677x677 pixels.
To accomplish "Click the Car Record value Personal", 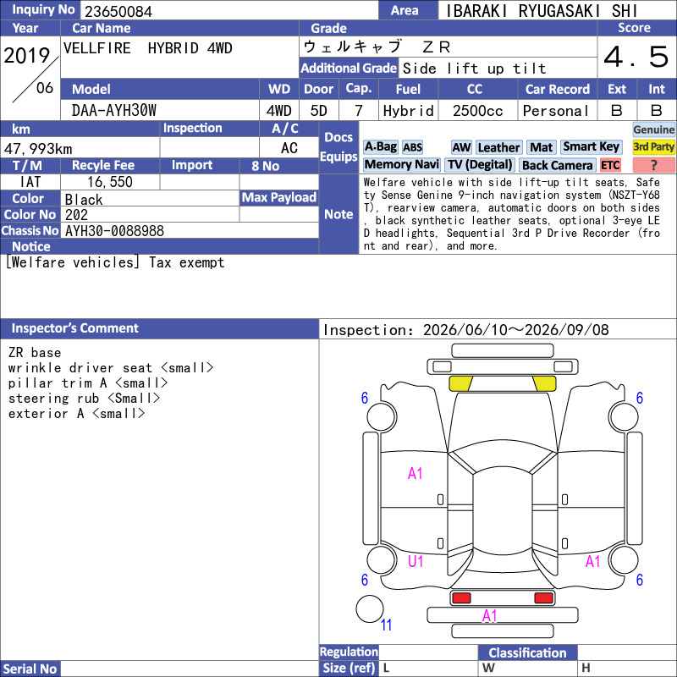I will pyautogui.click(x=556, y=111).
